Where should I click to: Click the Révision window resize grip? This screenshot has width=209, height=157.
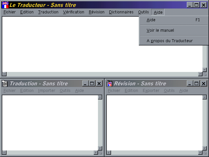point(205,153)
